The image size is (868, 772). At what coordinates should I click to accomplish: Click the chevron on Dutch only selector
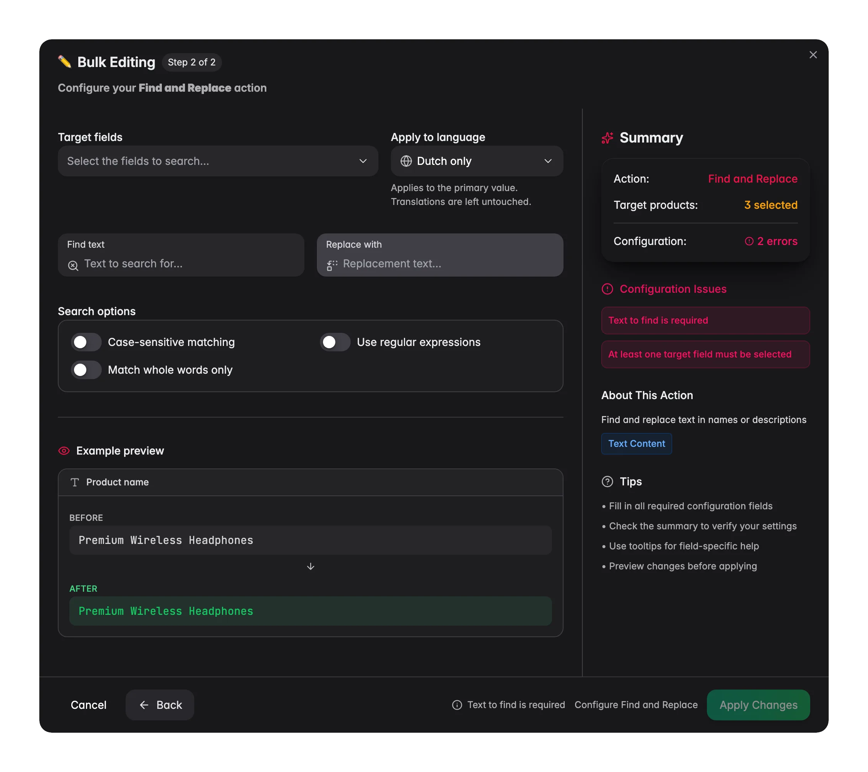pyautogui.click(x=548, y=161)
